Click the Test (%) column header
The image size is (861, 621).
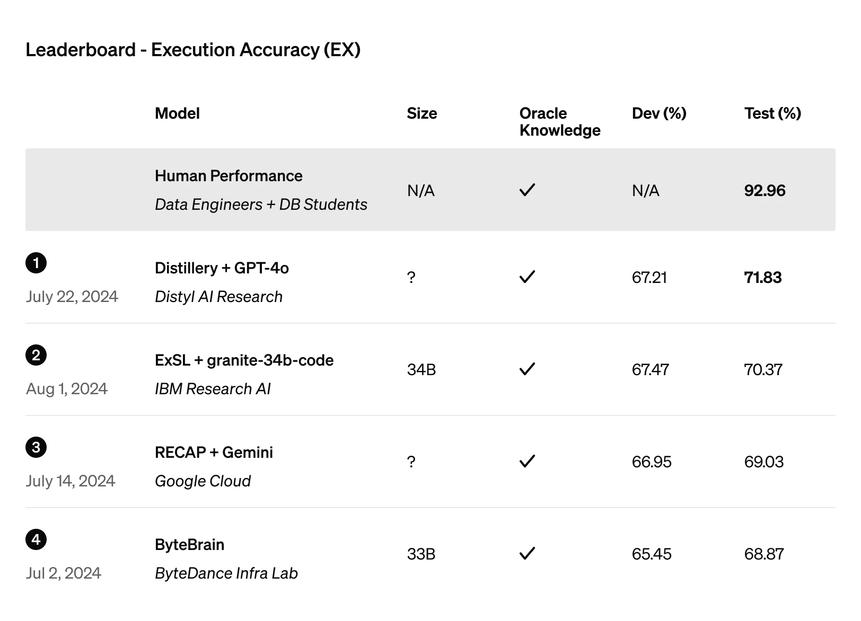772,113
